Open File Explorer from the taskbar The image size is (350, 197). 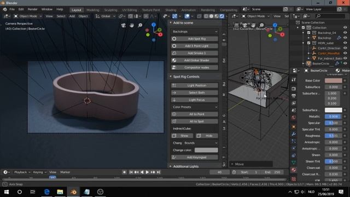60,192
